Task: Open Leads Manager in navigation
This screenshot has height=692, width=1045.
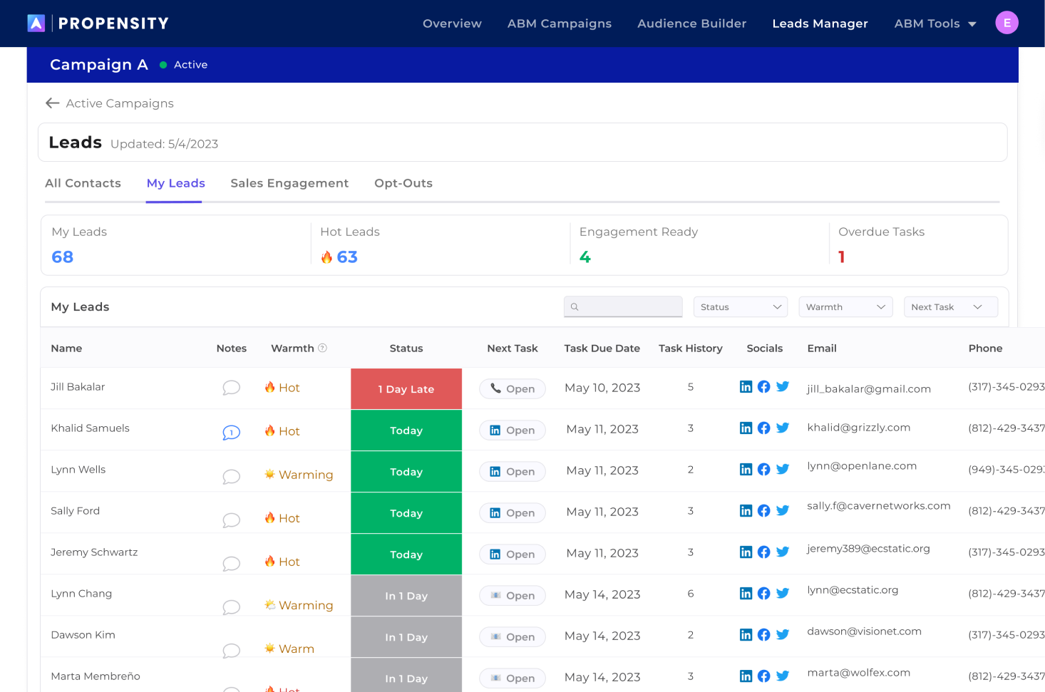Action: (x=820, y=24)
